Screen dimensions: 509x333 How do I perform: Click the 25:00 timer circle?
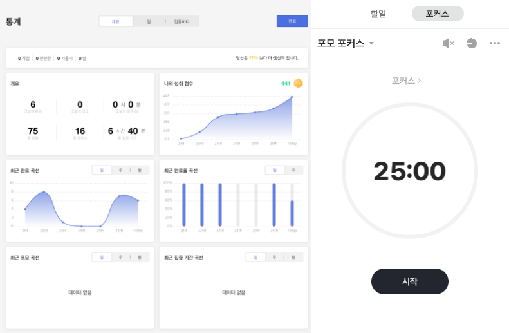pyautogui.click(x=409, y=171)
